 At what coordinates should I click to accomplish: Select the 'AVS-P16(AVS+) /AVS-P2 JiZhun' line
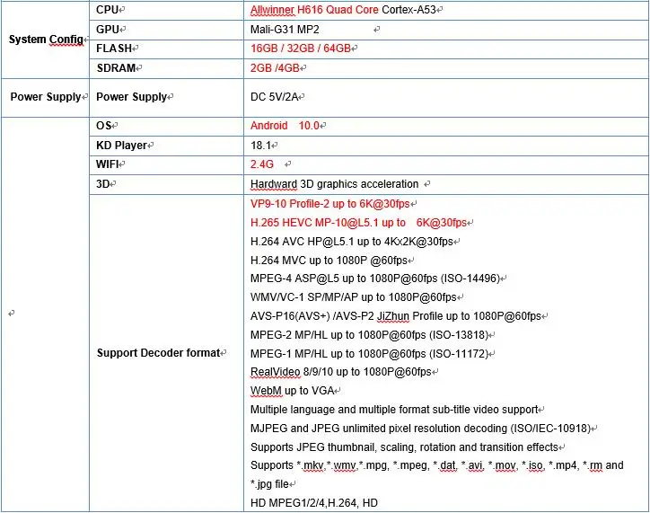tap(396, 316)
